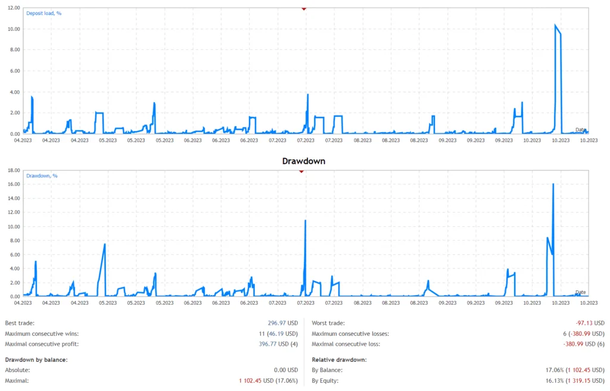The height and width of the screenshot is (391, 610).
Task: Click the Date axis label in Drawdown chart
Action: pos(580,292)
